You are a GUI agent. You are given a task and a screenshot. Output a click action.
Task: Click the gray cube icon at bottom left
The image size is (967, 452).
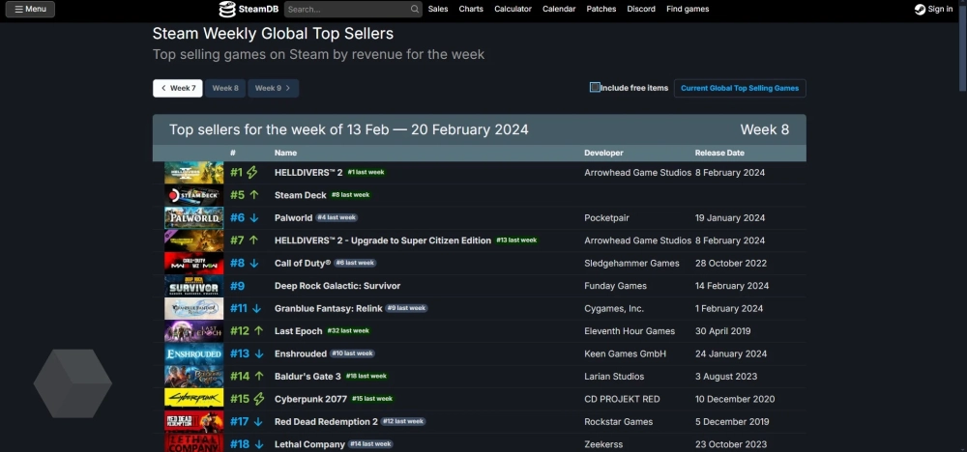point(73,383)
